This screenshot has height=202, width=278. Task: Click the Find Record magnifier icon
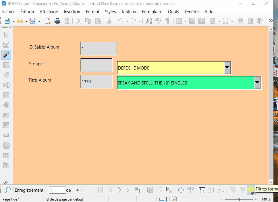pyautogui.click(x=8, y=190)
